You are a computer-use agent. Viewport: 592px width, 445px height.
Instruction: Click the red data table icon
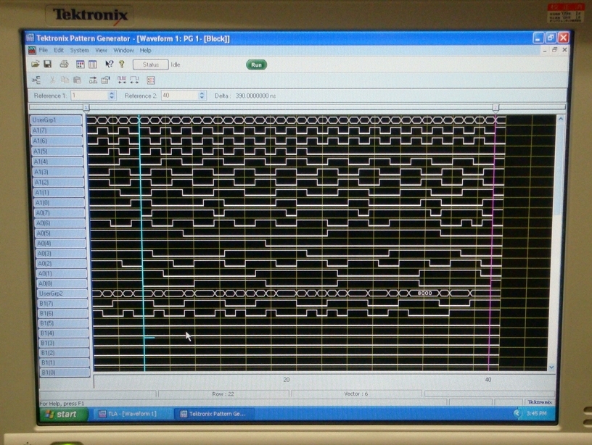pyautogui.click(x=151, y=80)
